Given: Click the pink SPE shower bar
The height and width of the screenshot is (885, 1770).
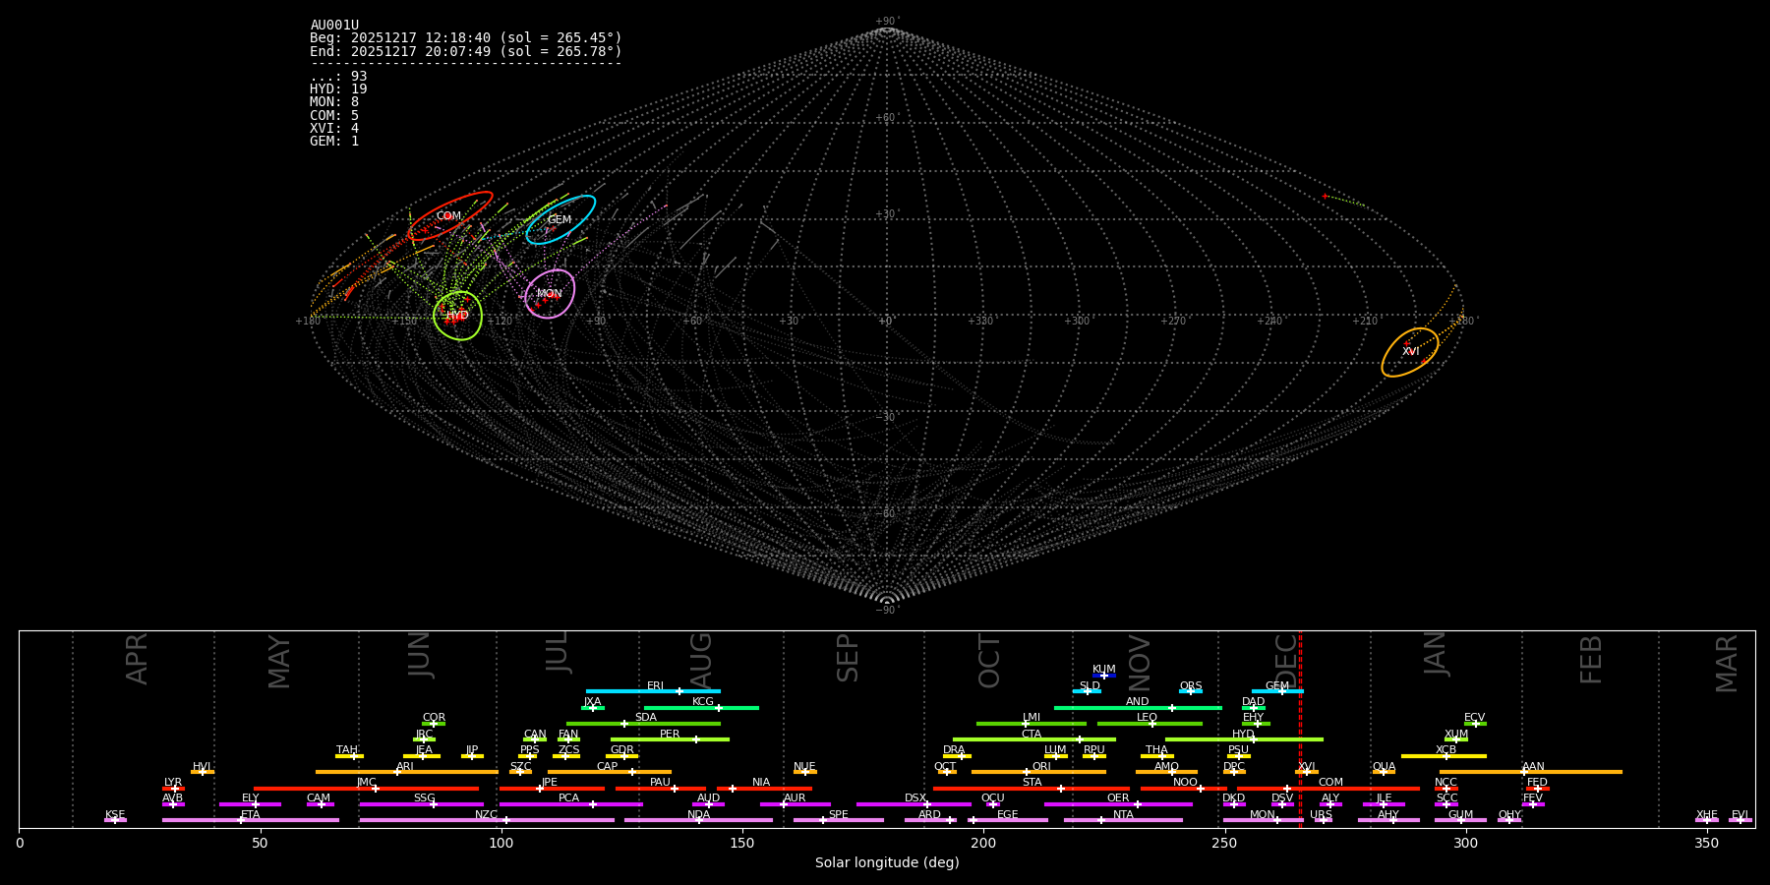Looking at the screenshot, I should pos(839,820).
